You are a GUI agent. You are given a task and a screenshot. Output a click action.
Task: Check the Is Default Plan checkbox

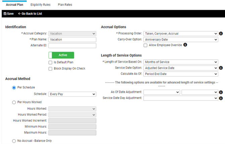coord(50,62)
